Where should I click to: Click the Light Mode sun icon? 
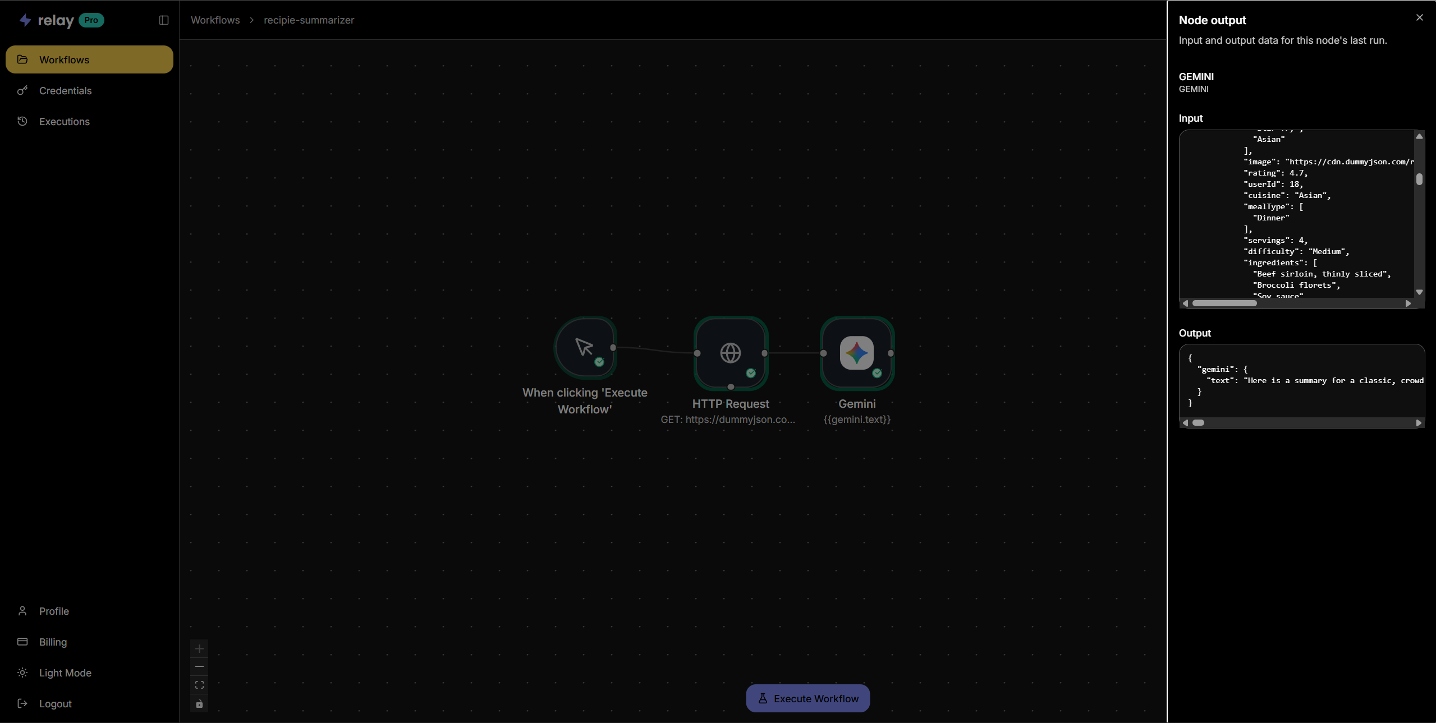(22, 673)
